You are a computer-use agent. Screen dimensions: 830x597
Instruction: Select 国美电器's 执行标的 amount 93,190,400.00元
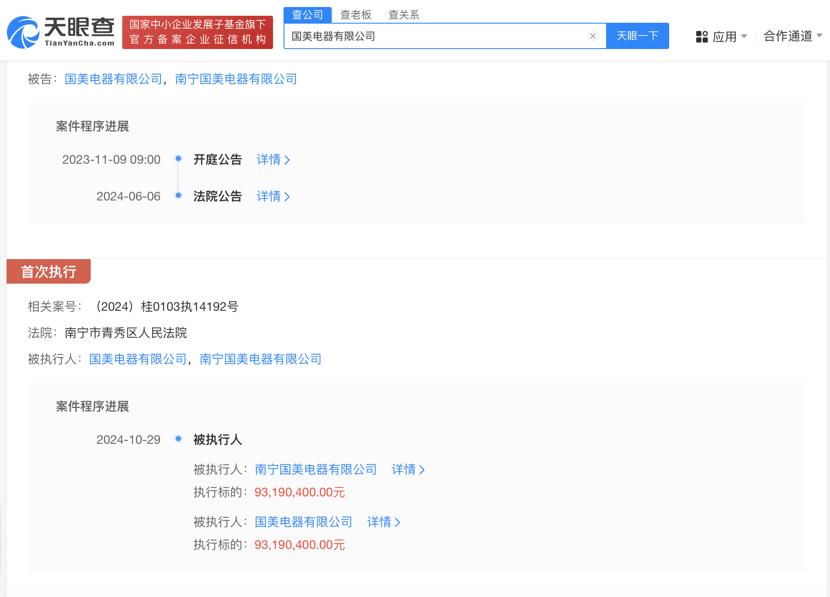click(x=300, y=544)
